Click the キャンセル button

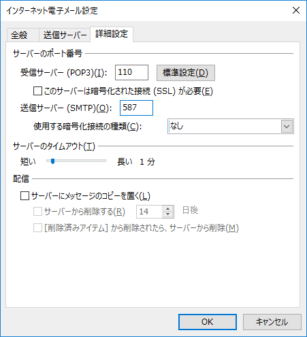pyautogui.click(x=272, y=322)
